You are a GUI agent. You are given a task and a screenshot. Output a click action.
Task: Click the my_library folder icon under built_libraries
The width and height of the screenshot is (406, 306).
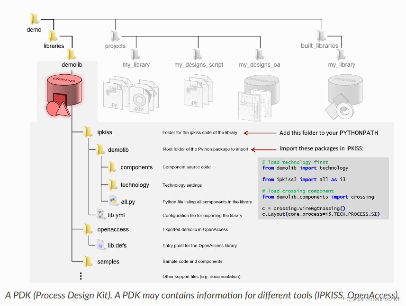click(x=341, y=54)
